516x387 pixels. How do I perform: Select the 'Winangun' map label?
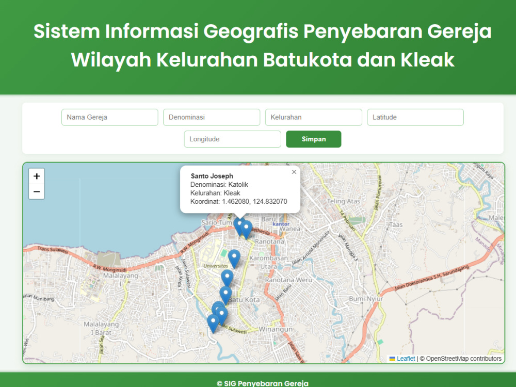276,329
